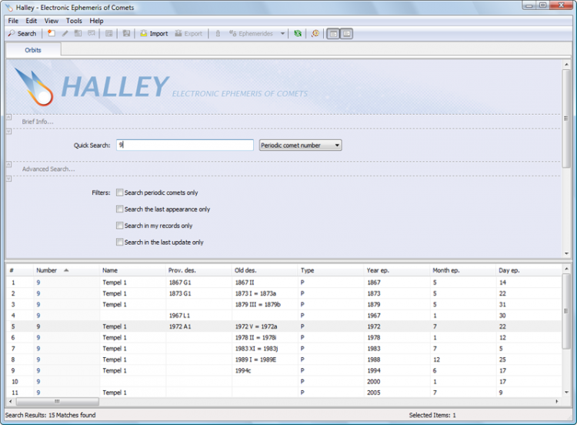
Task: Enable Search in the last update only
Action: pyautogui.click(x=119, y=242)
